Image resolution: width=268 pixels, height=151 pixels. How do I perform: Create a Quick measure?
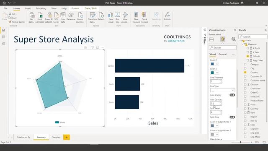coord(144,18)
